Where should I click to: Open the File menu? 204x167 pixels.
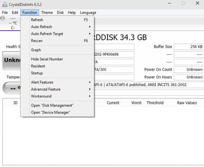coord(5,13)
